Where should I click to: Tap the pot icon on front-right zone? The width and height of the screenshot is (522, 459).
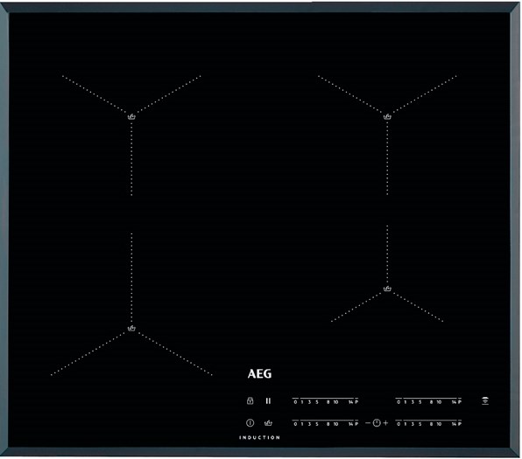tap(387, 289)
